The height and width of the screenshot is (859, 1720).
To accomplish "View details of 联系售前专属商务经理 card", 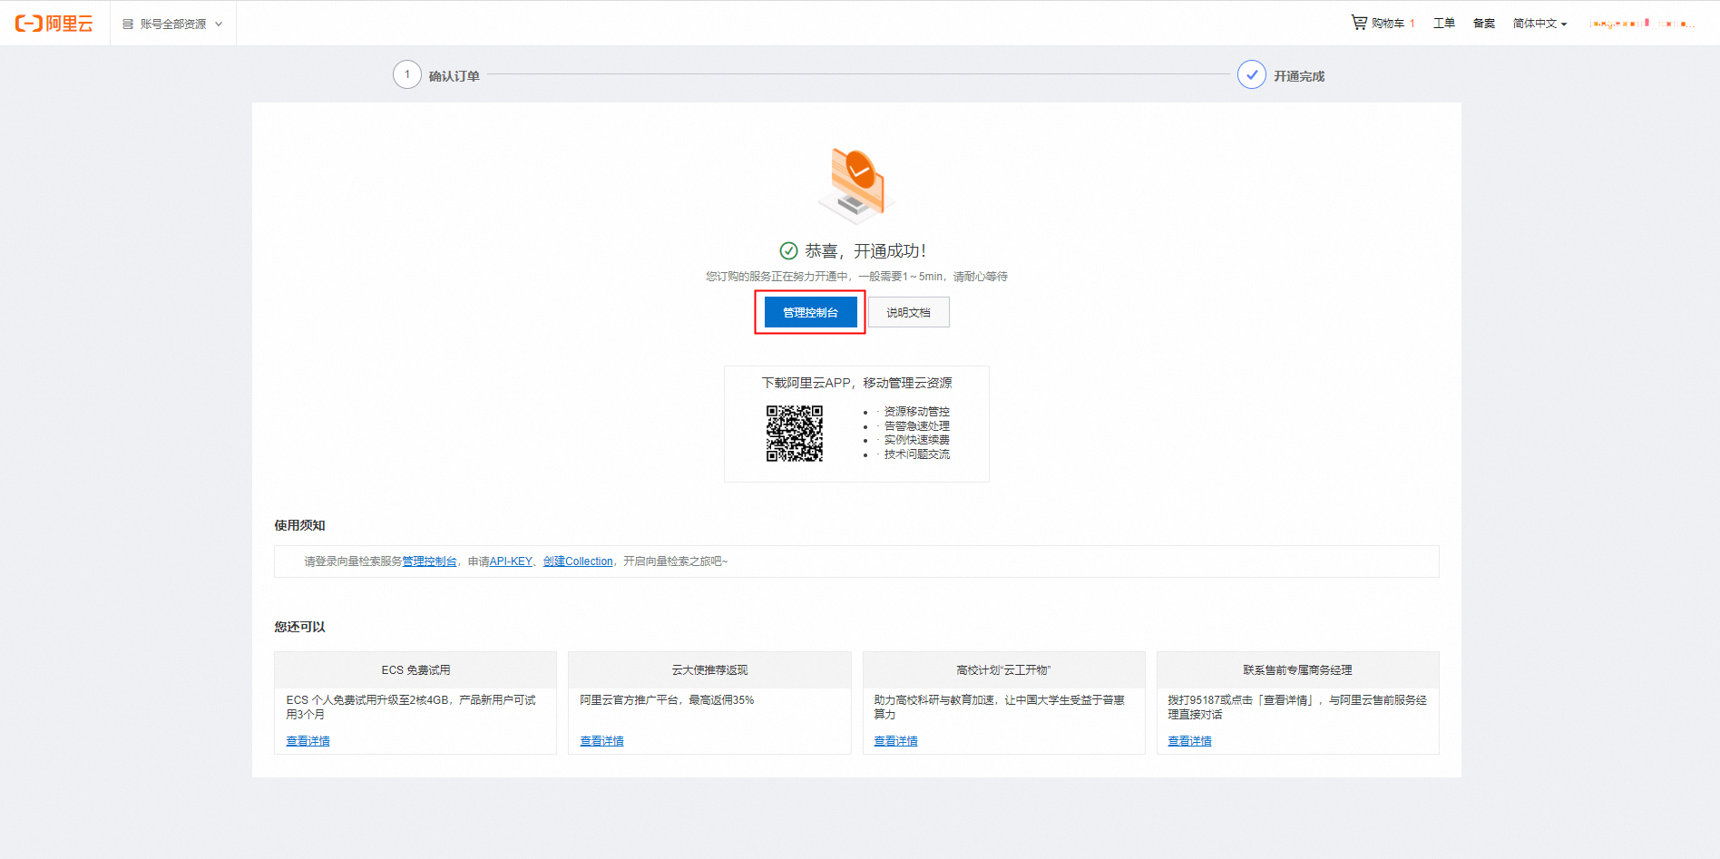I will coord(1189,741).
